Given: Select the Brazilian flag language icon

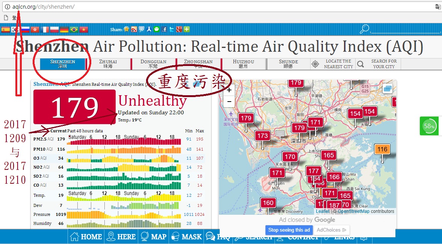Looking at the screenshot, I should pyautogui.click(x=74, y=29).
